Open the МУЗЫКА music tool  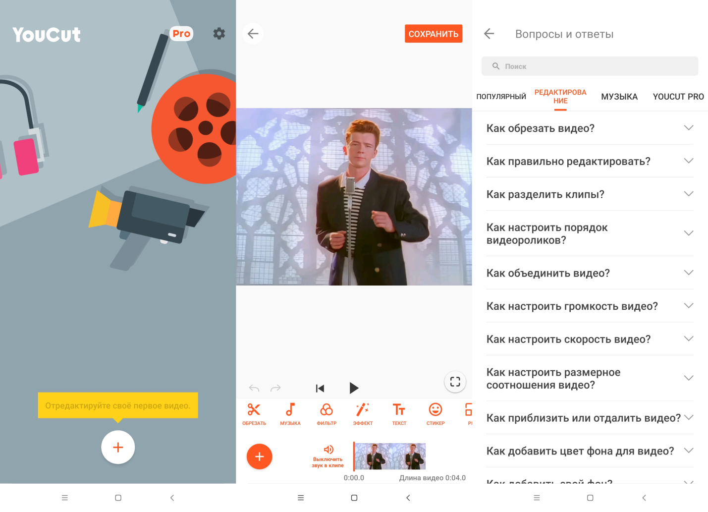point(290,414)
